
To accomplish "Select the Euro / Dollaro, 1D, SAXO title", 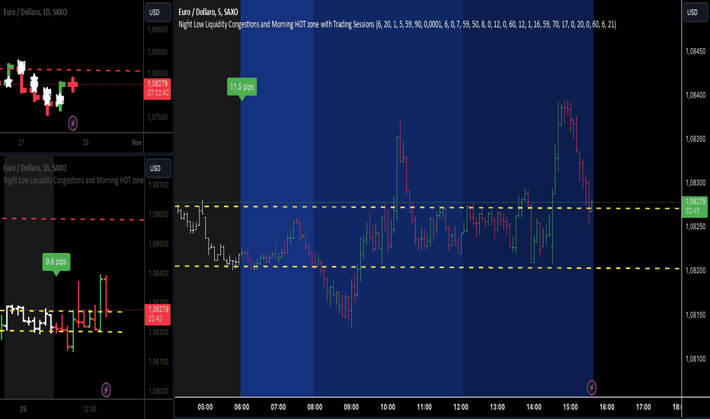I will pyautogui.click(x=35, y=11).
